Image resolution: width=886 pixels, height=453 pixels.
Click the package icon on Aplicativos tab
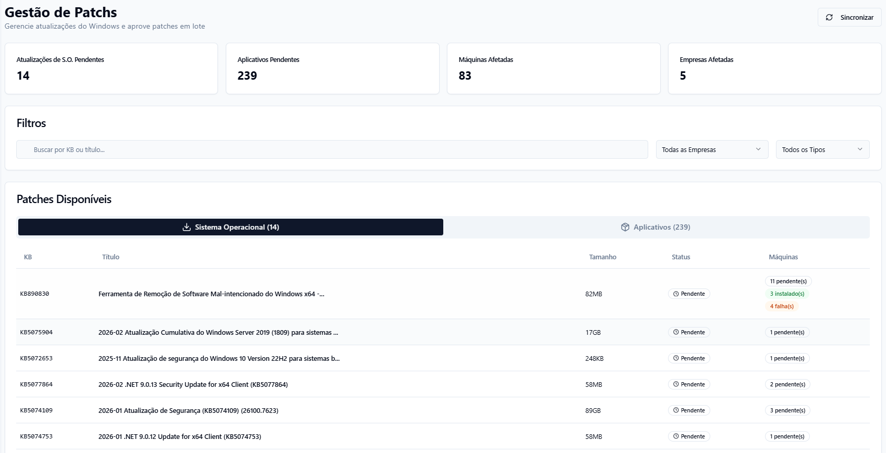pos(625,228)
